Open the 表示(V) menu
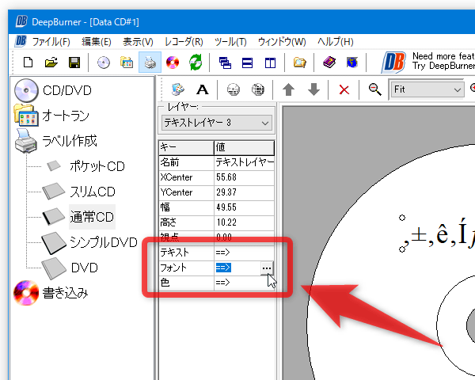 point(138,42)
